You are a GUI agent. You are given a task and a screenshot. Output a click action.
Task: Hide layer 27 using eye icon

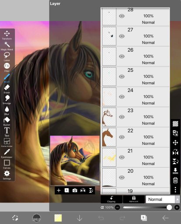point(122,36)
